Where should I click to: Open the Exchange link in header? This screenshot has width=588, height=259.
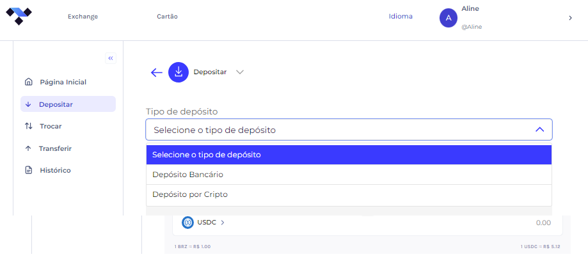point(83,17)
